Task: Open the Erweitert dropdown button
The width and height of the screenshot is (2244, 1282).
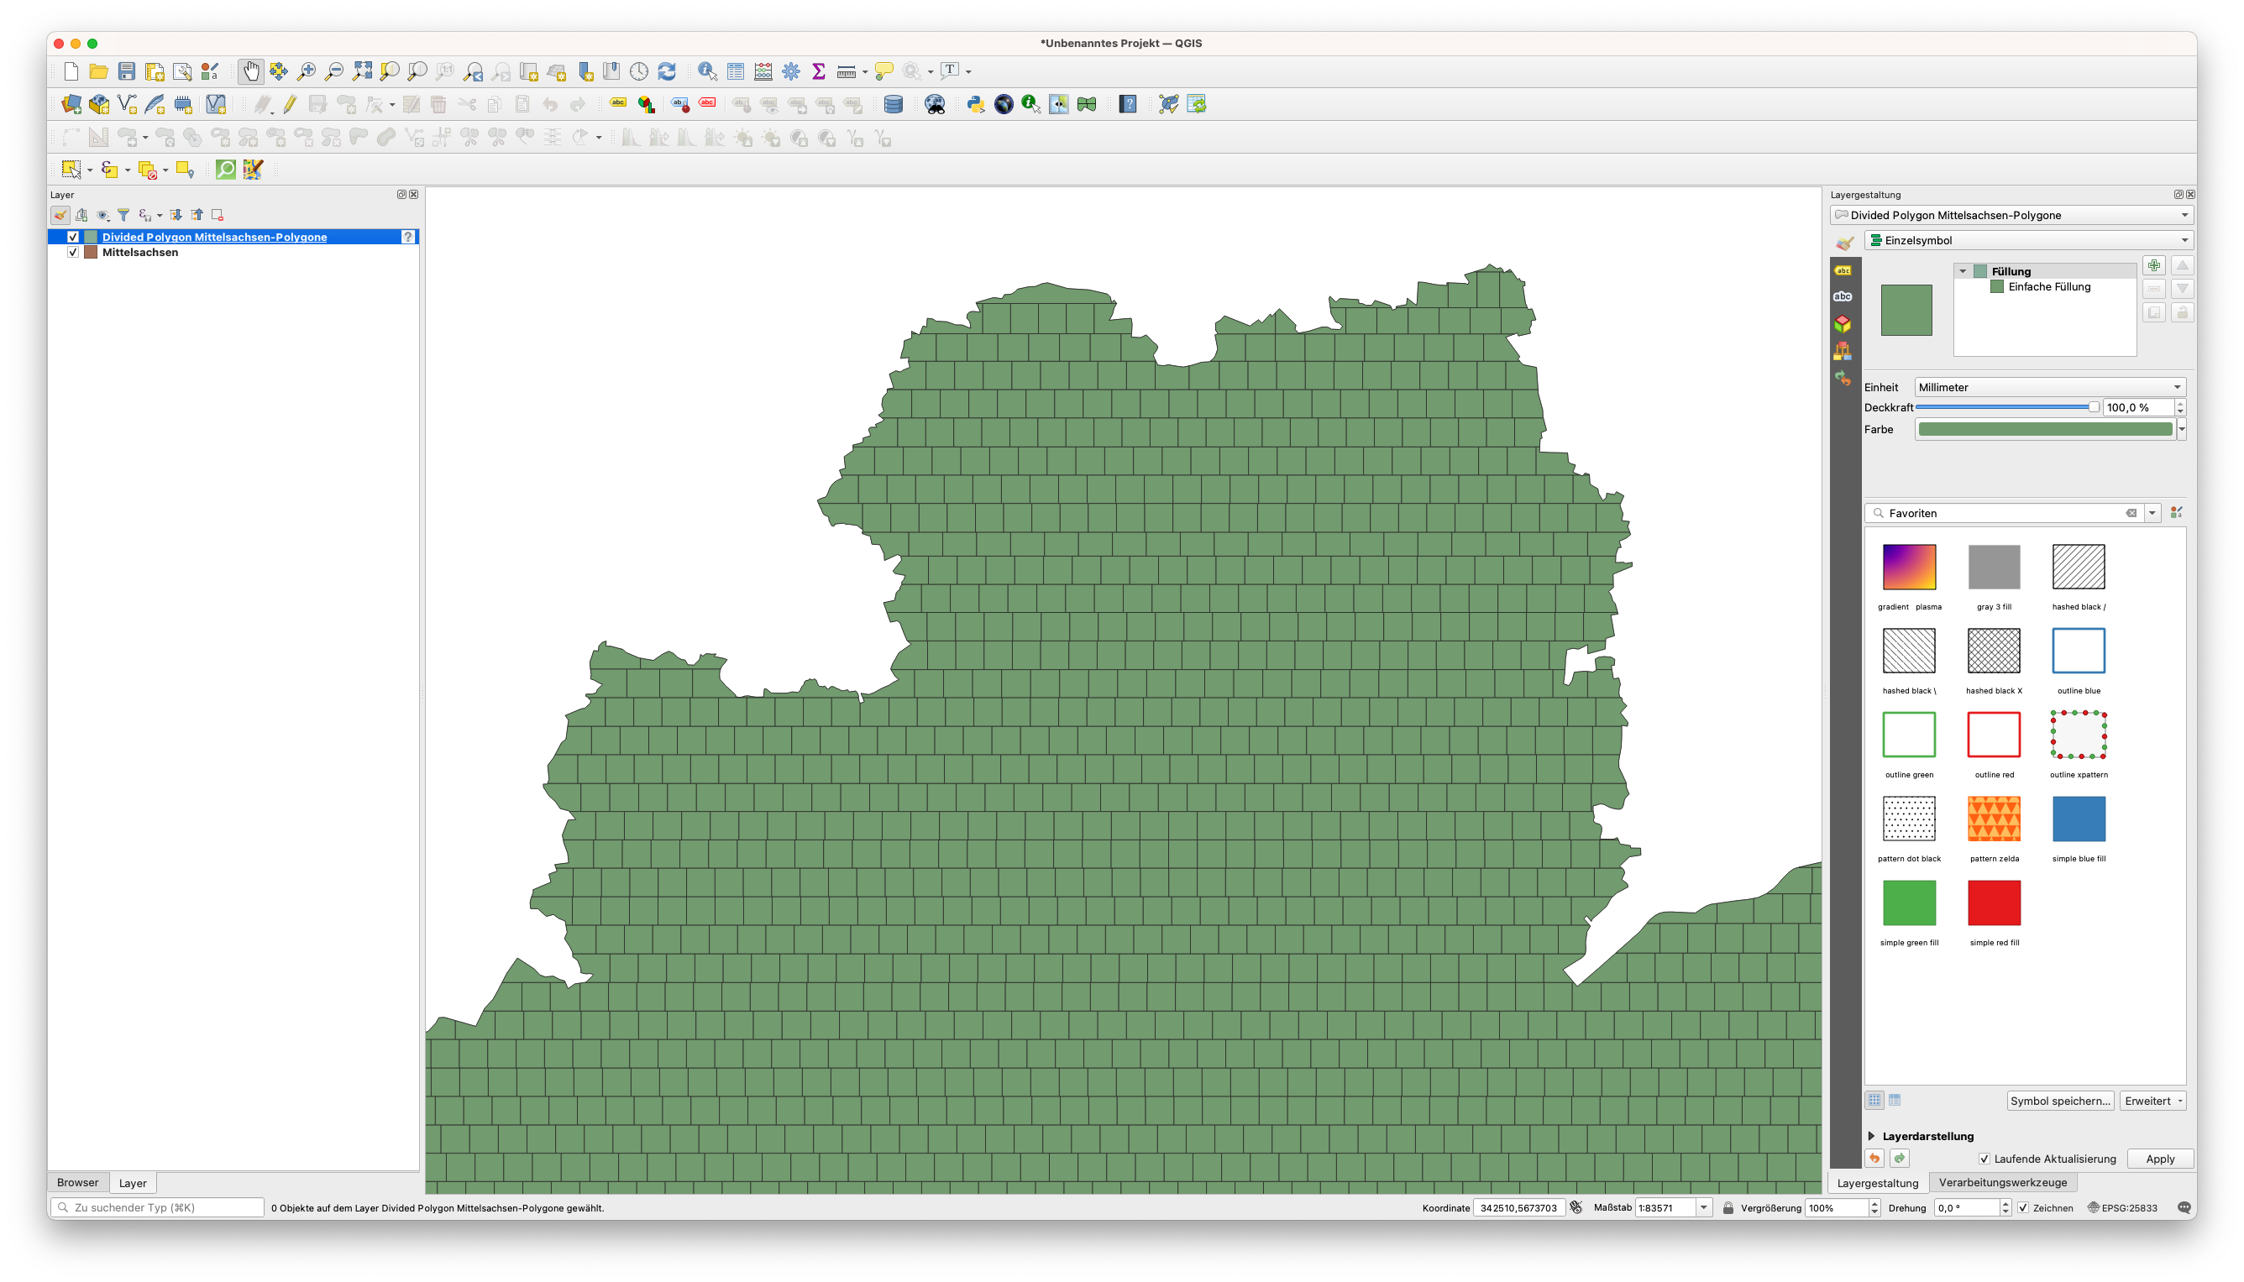Action: click(x=2153, y=1101)
